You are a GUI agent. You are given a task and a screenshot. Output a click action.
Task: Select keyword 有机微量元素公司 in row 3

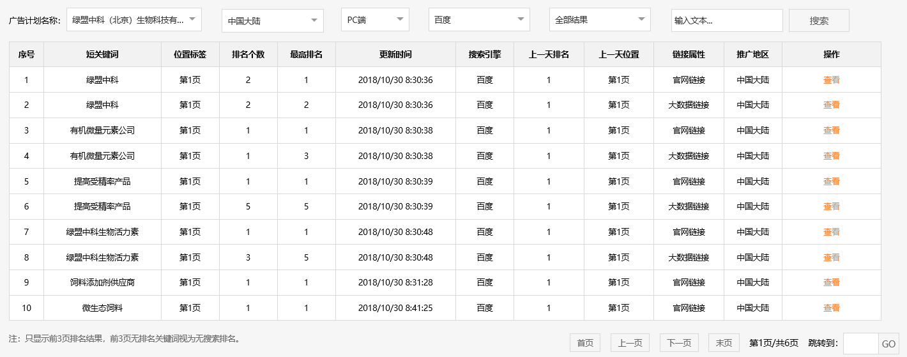point(102,130)
